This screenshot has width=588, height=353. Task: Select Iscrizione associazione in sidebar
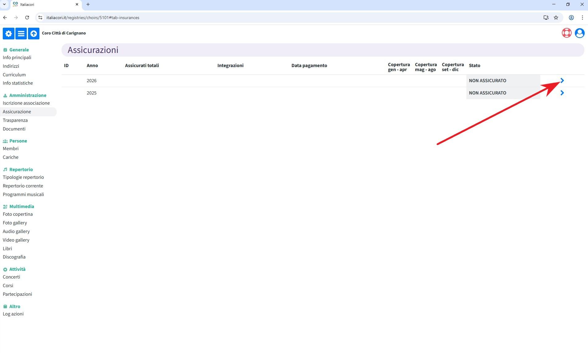click(26, 103)
